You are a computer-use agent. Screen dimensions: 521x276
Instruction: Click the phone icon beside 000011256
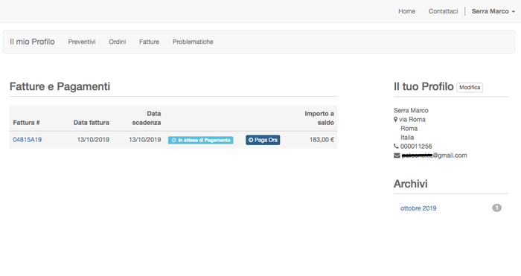[396, 146]
